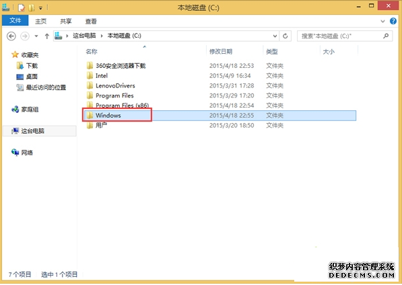Sort by the 名称 column header

coord(92,52)
